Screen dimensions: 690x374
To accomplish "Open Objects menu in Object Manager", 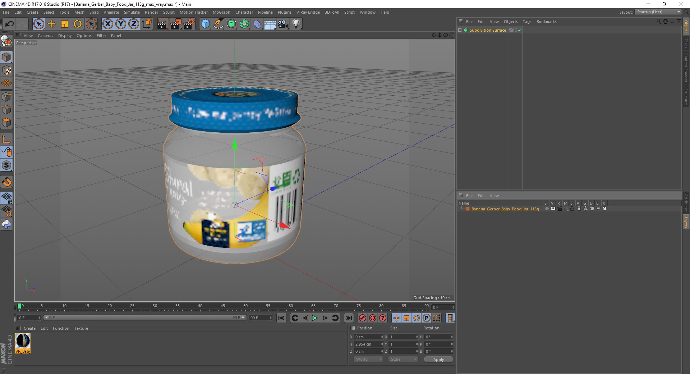I will coord(511,22).
